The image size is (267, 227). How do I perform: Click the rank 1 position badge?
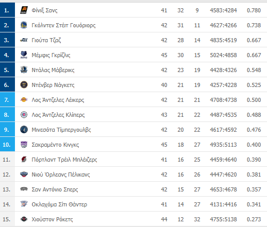coord(7,10)
